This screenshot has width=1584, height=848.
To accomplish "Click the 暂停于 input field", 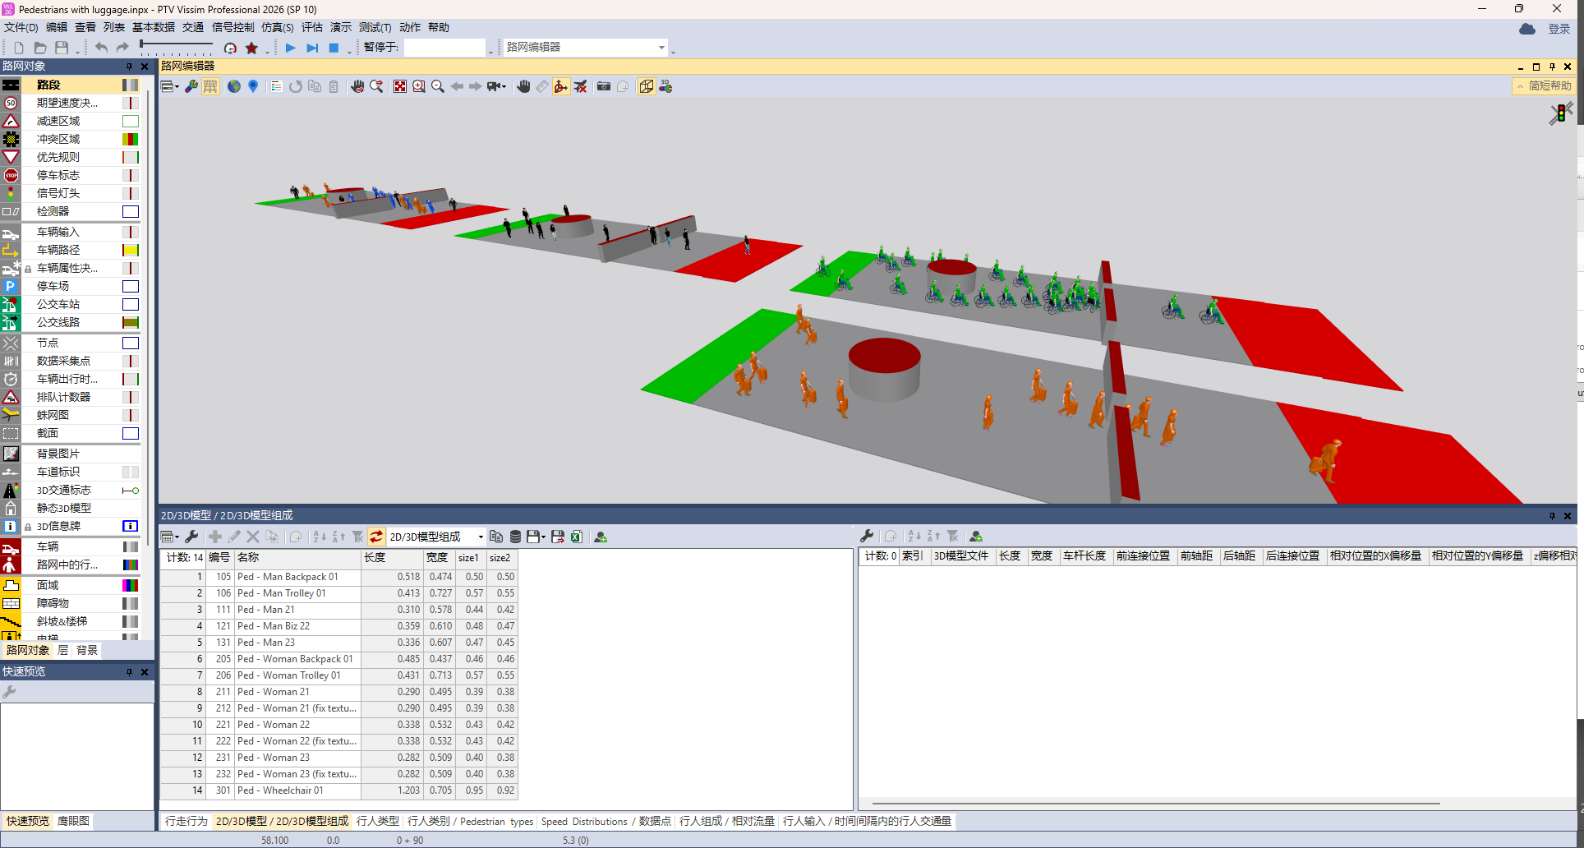I will coord(444,48).
